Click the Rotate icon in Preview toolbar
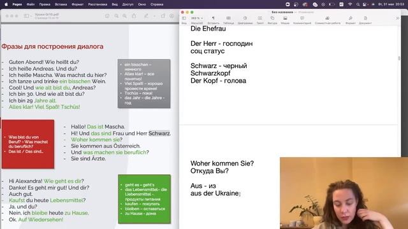Image resolution: width=408 pixels, height=229 pixels. point(163,16)
